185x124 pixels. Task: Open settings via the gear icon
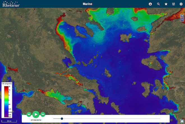tap(181, 4)
